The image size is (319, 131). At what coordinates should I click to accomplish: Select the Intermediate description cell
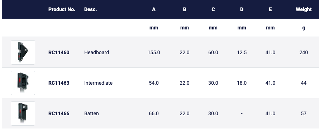[98, 83]
